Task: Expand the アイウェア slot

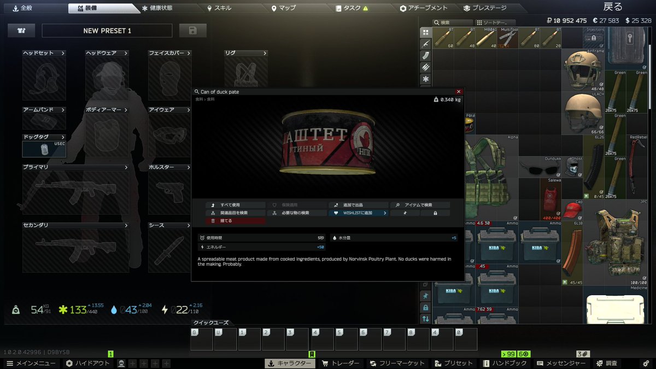Action: click(x=170, y=110)
